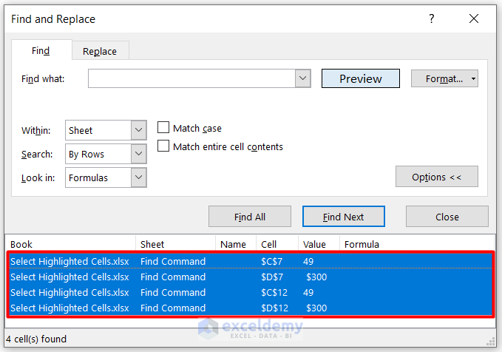Click the format Preview box

[x=361, y=78]
